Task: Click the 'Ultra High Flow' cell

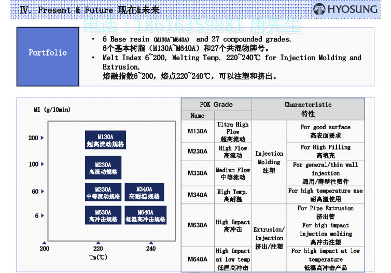Action: 233,131
